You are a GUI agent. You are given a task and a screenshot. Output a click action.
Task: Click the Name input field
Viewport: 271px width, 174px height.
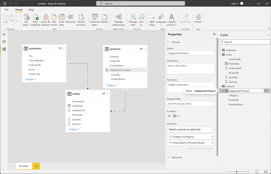191,53
